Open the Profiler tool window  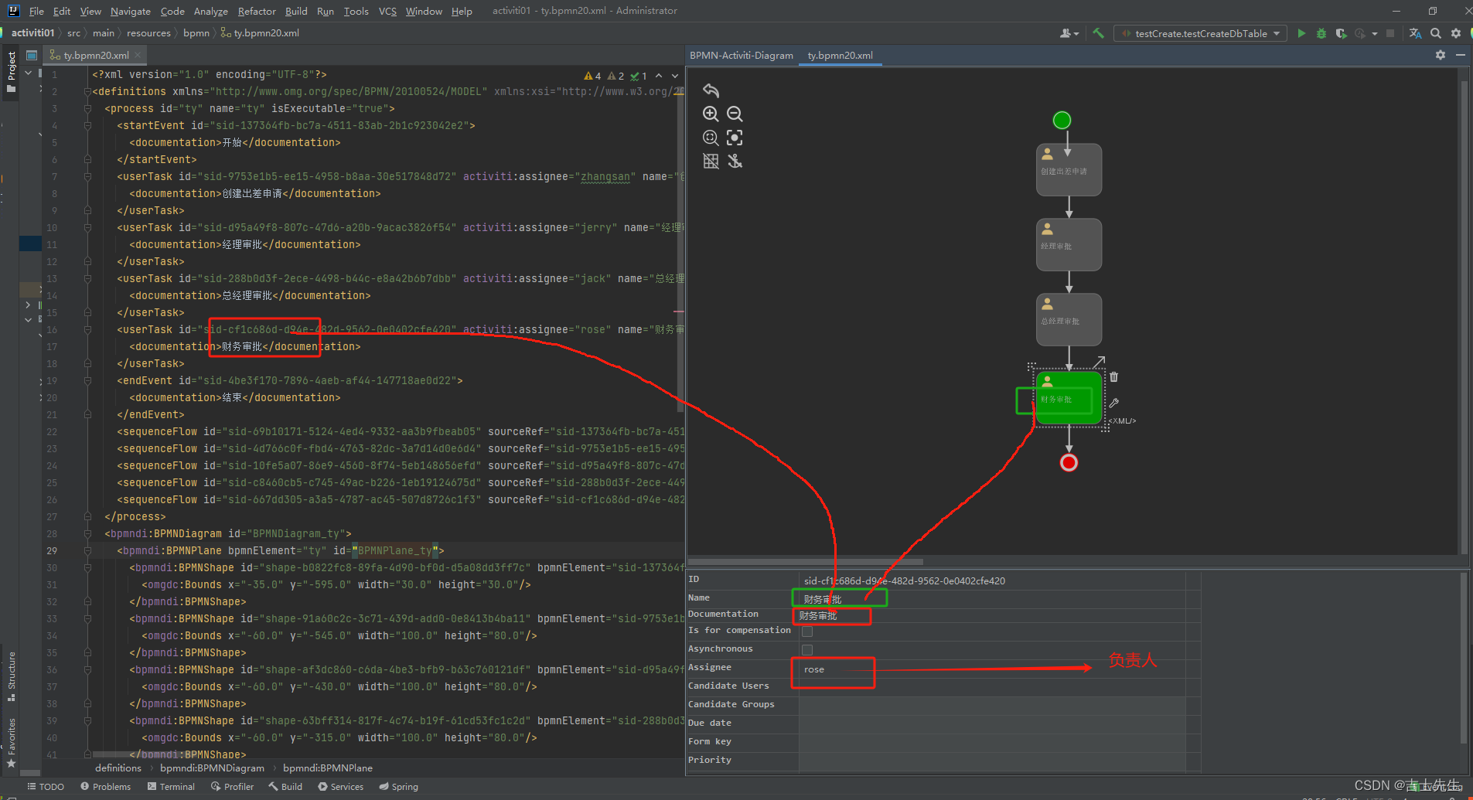pyautogui.click(x=232, y=786)
